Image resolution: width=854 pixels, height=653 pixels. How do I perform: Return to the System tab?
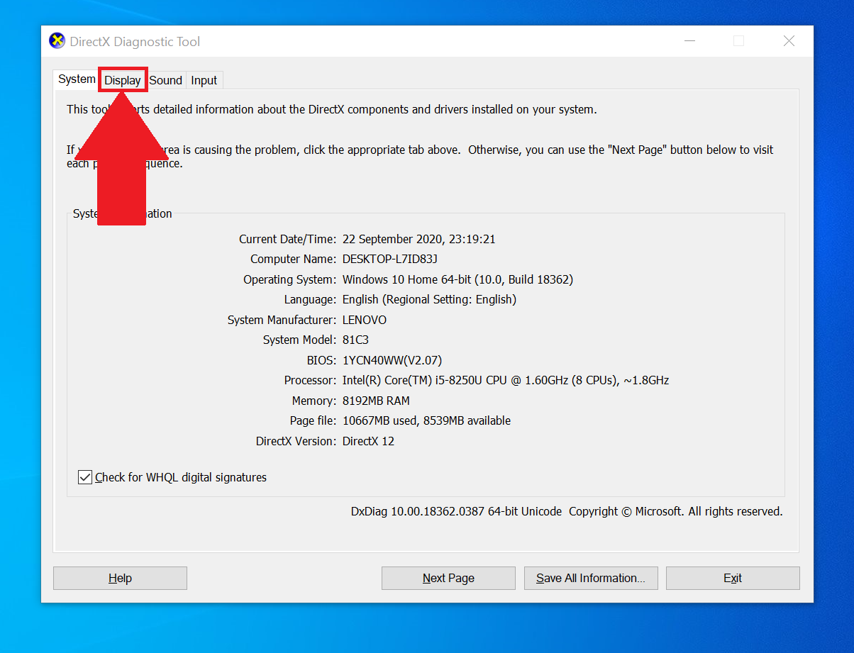[76, 79]
